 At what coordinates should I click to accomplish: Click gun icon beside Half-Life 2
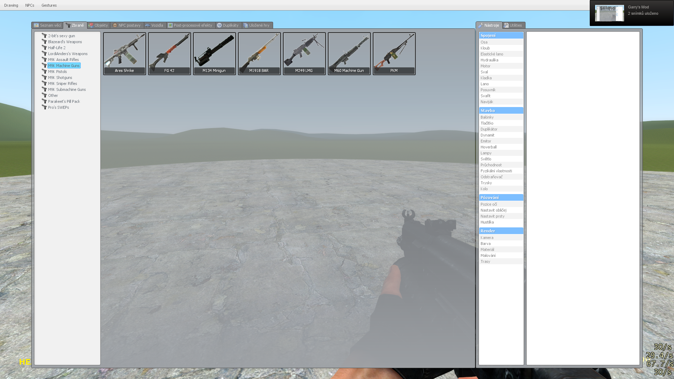44,48
